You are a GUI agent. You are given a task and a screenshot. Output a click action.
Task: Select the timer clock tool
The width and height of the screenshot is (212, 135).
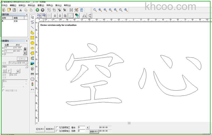[x=32, y=79]
